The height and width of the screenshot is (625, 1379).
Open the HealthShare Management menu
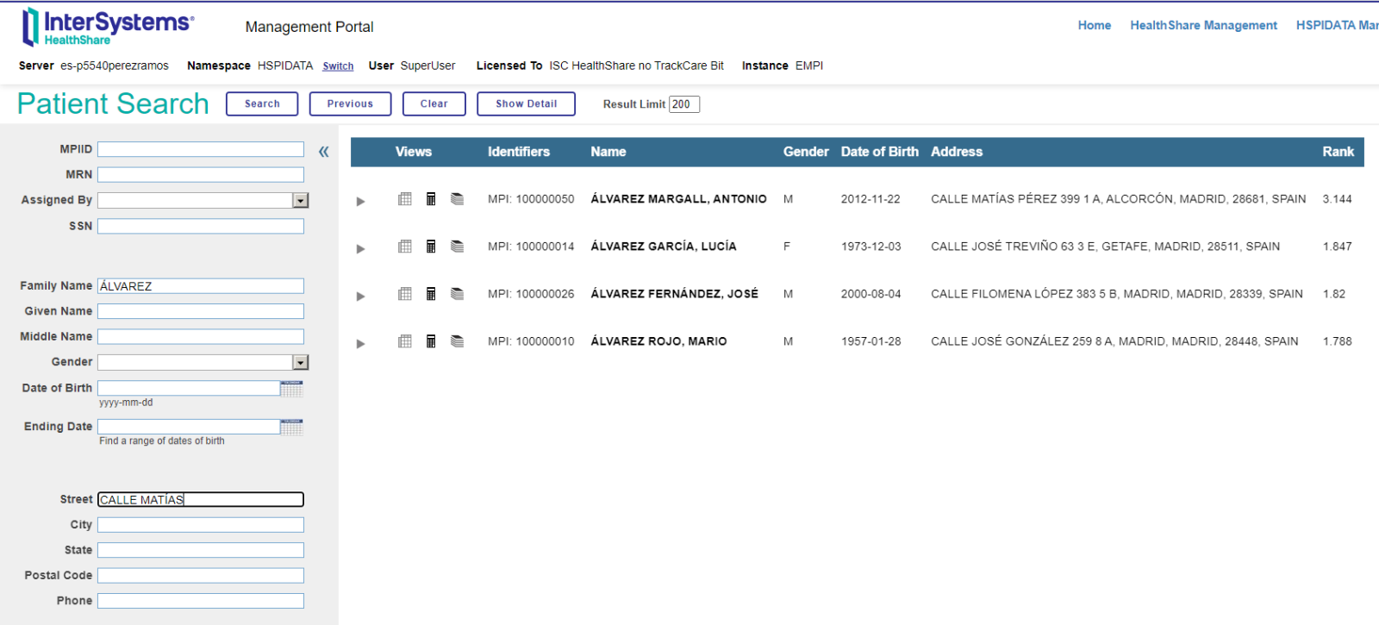[1203, 26]
